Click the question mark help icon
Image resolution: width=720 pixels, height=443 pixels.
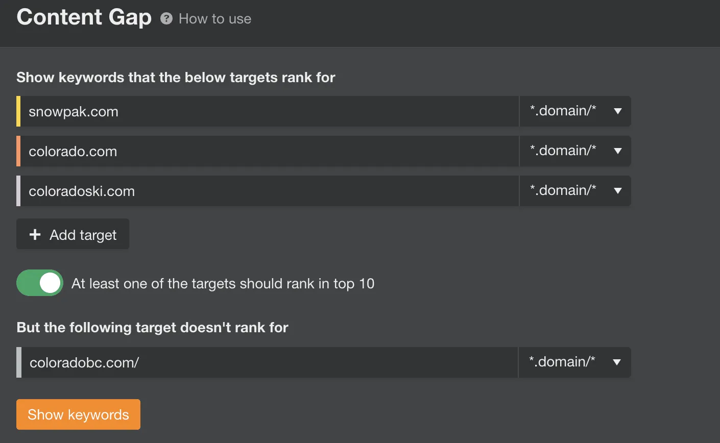pos(166,19)
